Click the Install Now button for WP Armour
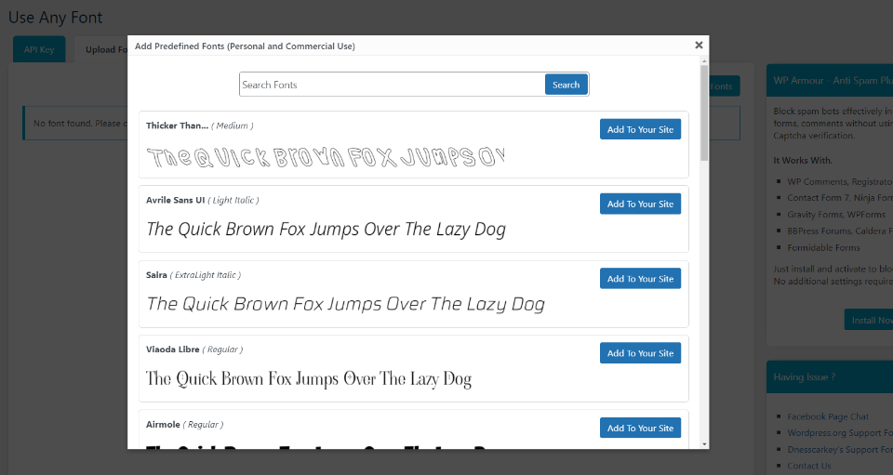 (870, 320)
